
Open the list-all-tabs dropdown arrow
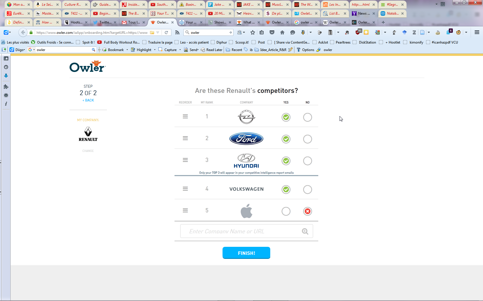click(436, 4)
